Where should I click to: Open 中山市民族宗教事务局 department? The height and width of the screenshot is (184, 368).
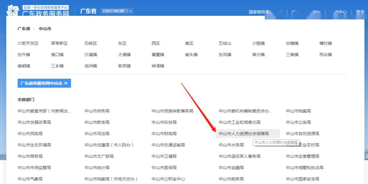point(172,111)
